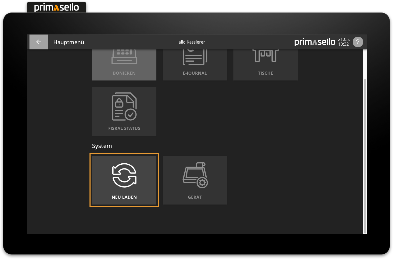Screen dimensions: 393x259
Task: Open GERÄT settings via its label
Action: [x=195, y=197]
